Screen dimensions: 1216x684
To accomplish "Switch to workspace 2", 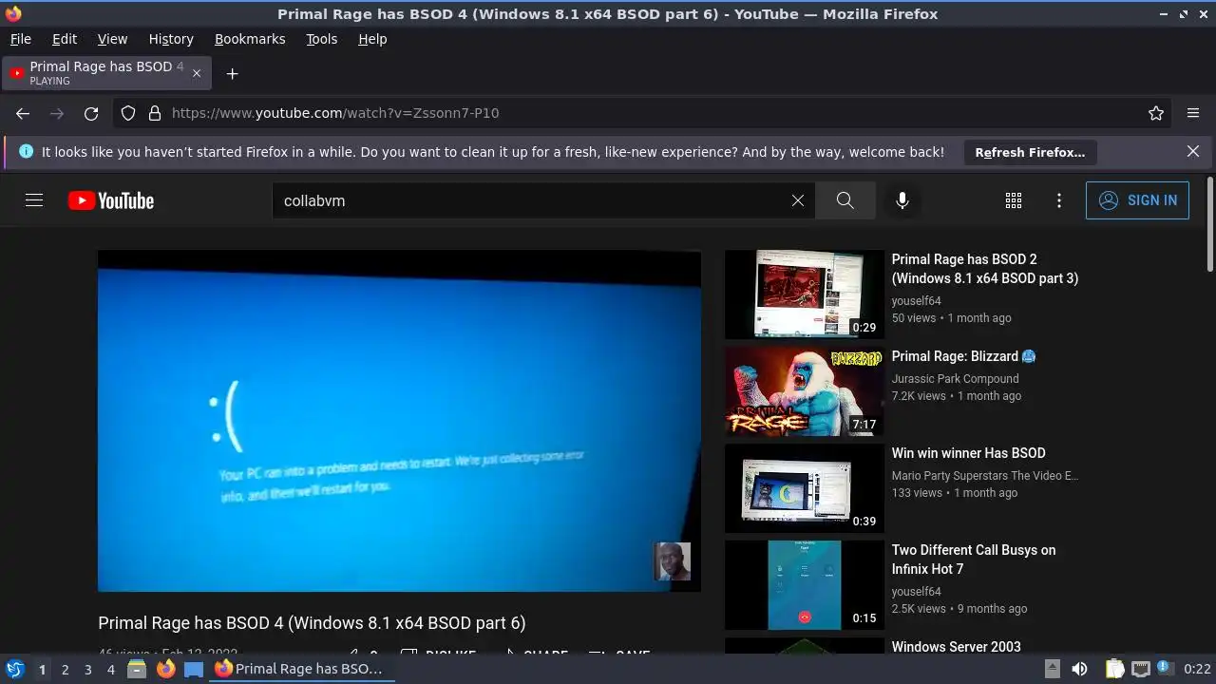I will tap(65, 669).
